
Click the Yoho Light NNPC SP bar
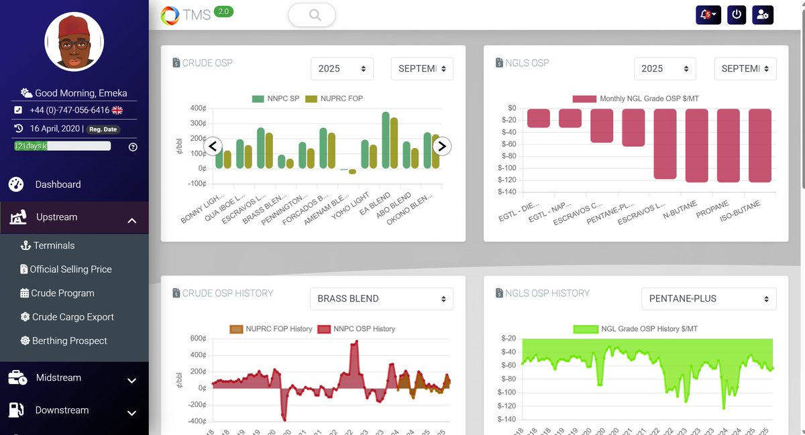(x=365, y=154)
